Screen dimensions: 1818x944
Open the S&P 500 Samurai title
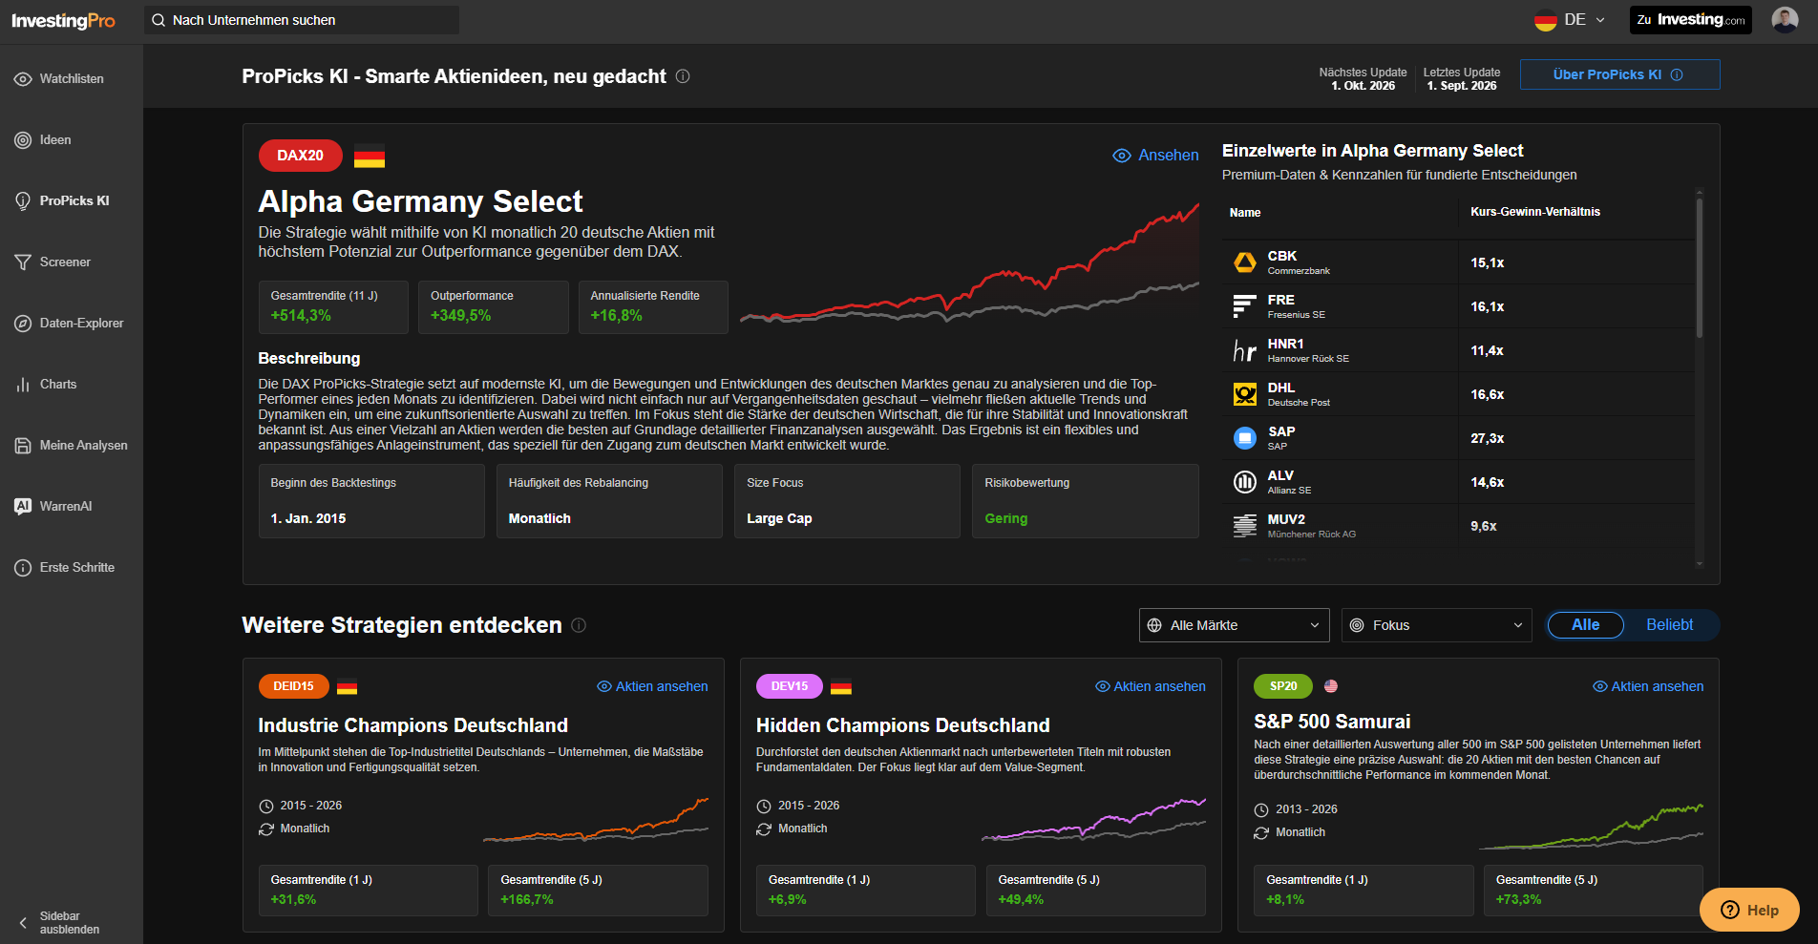click(x=1332, y=722)
